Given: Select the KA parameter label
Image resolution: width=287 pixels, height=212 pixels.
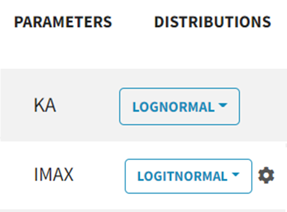Looking at the screenshot, I should [45, 105].
